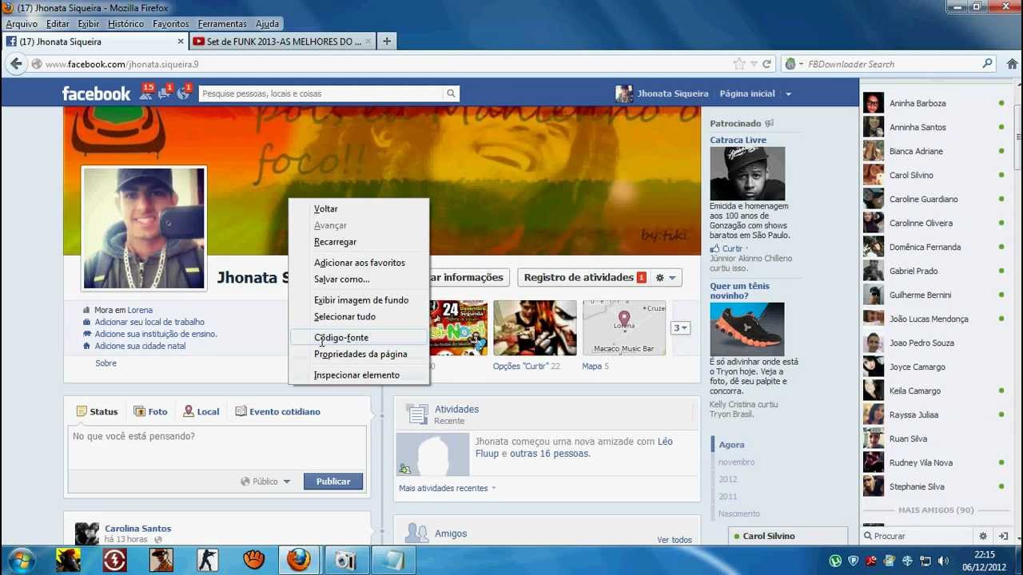1023x575 pixels.
Task: Open the Sobre link
Action: pos(105,363)
